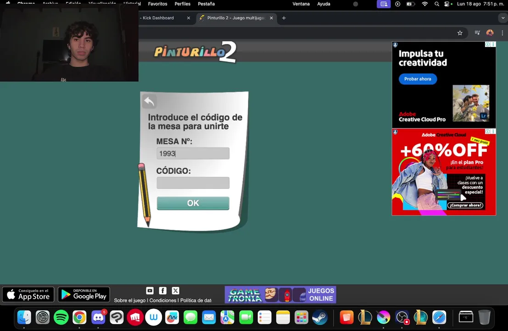Open the Riot Client from the dock
Viewport: 508px width, 331px height.
tap(135, 317)
